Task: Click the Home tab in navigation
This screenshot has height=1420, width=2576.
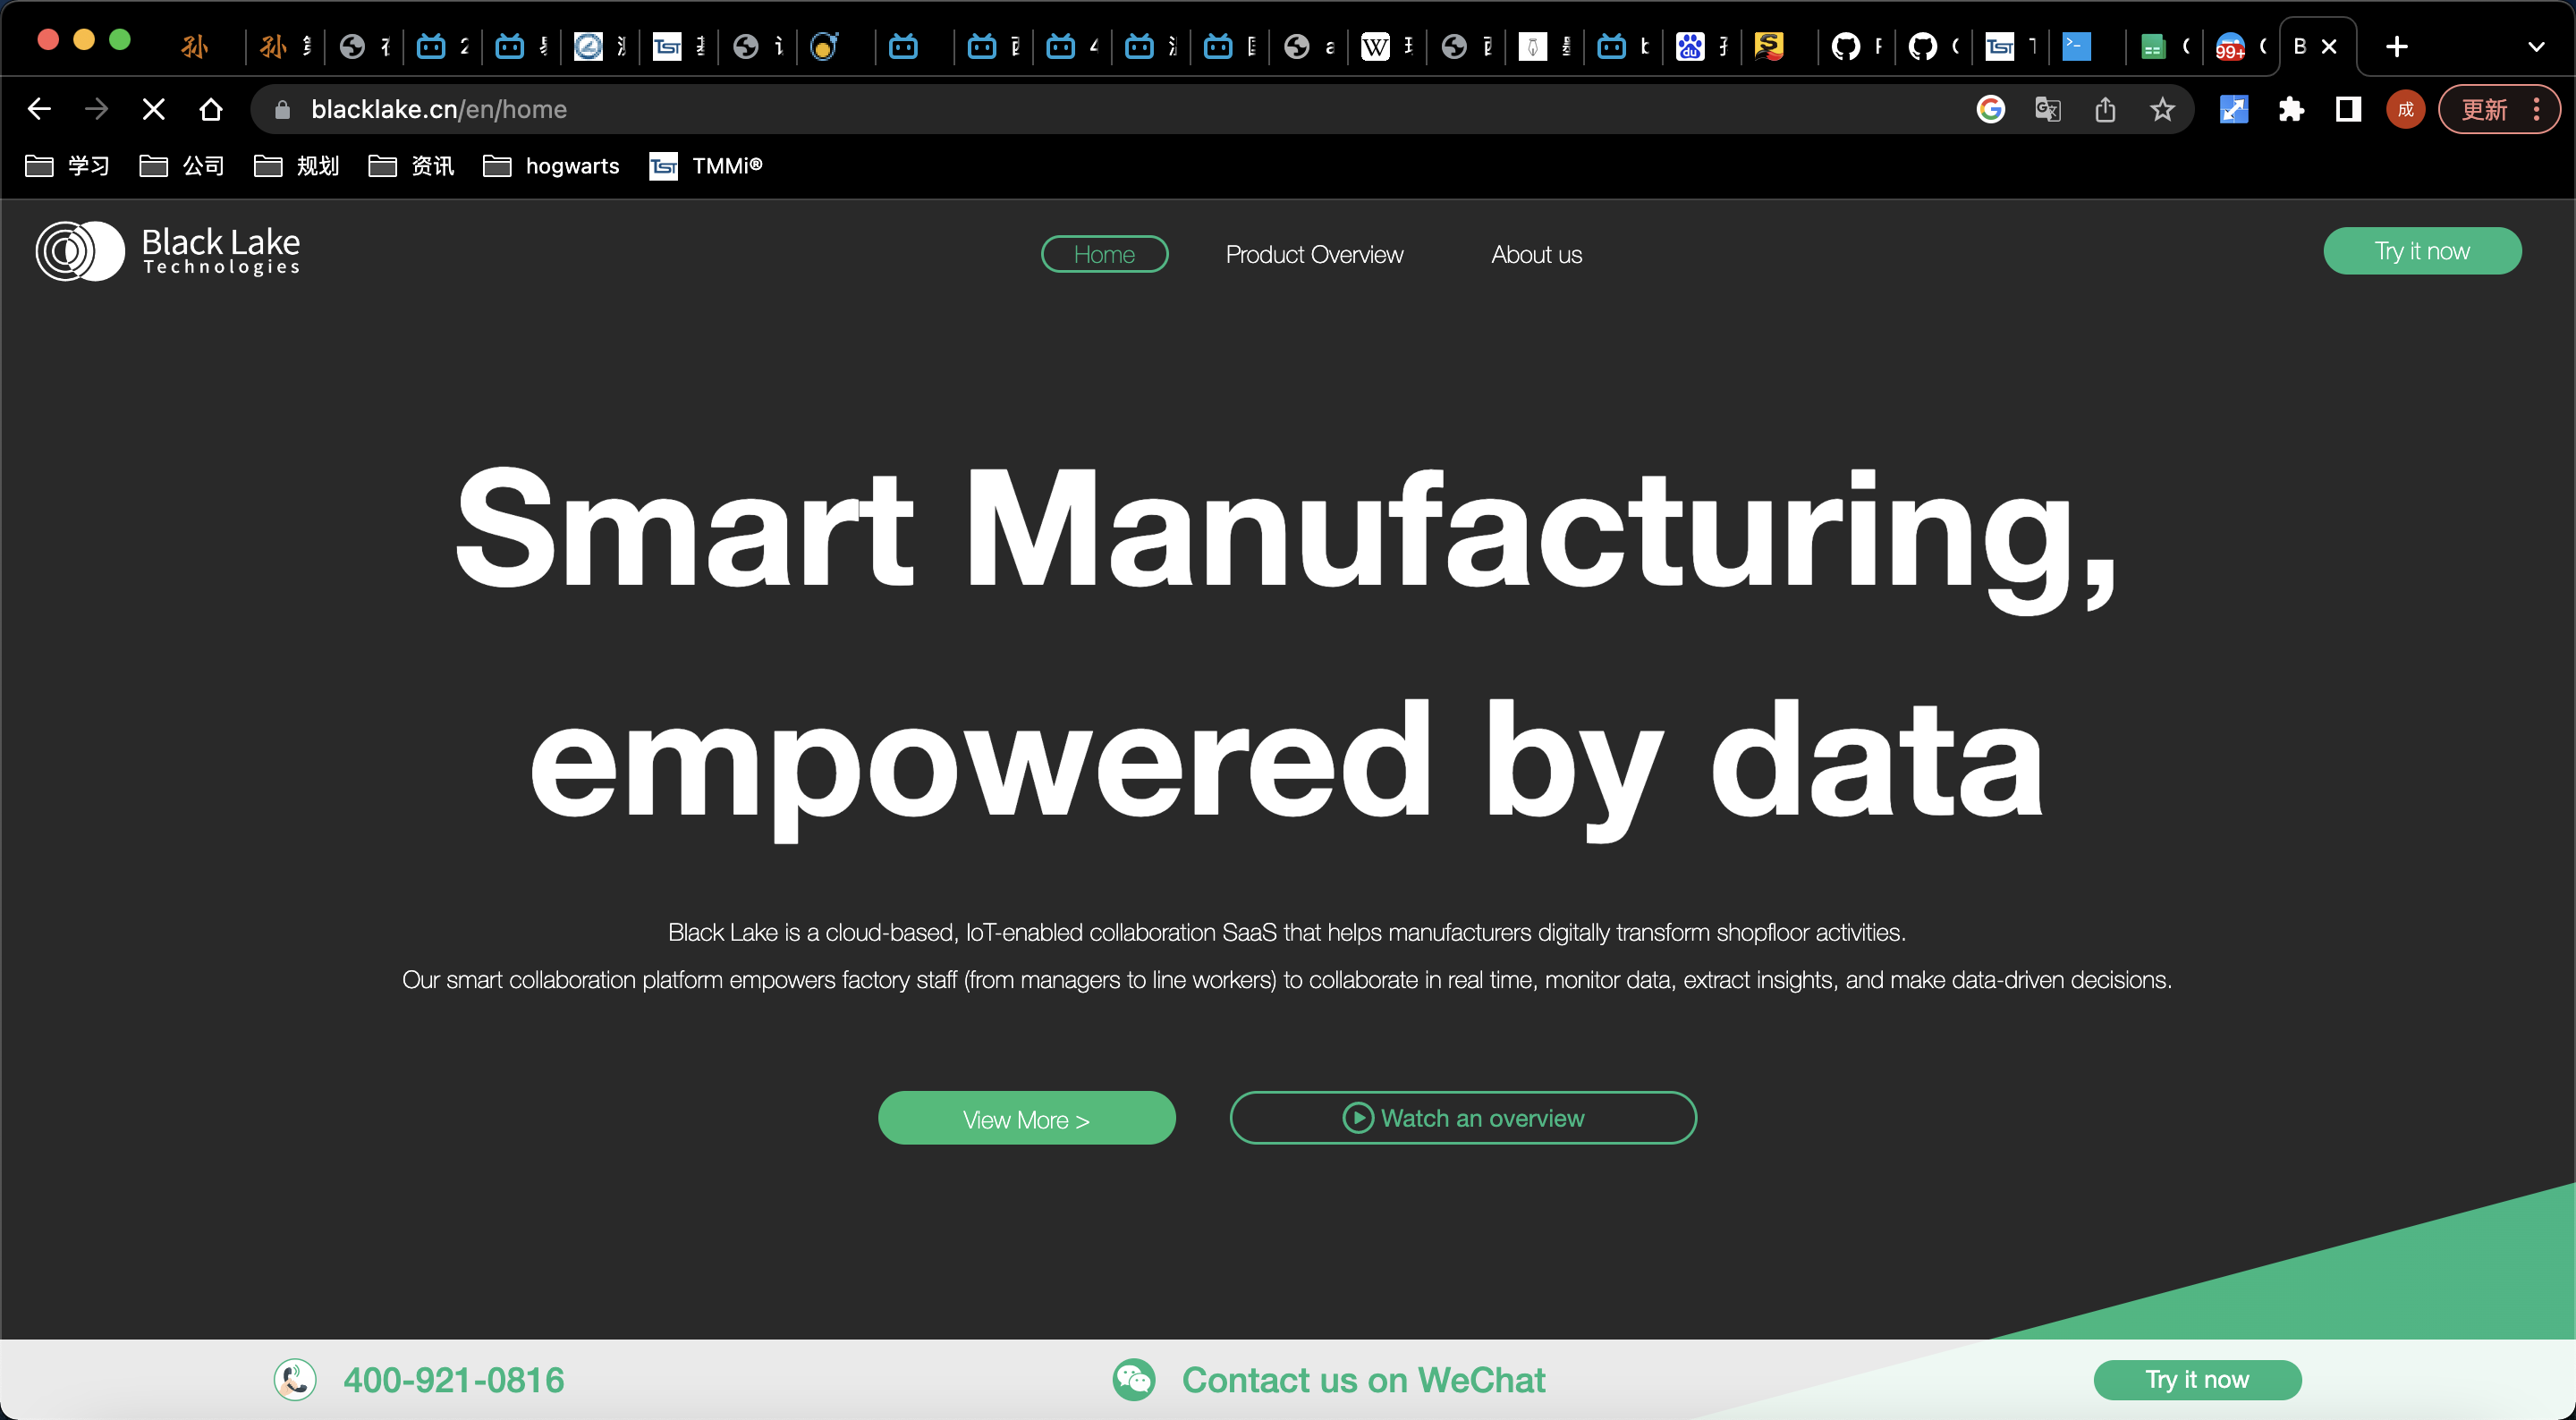Action: pos(1104,254)
